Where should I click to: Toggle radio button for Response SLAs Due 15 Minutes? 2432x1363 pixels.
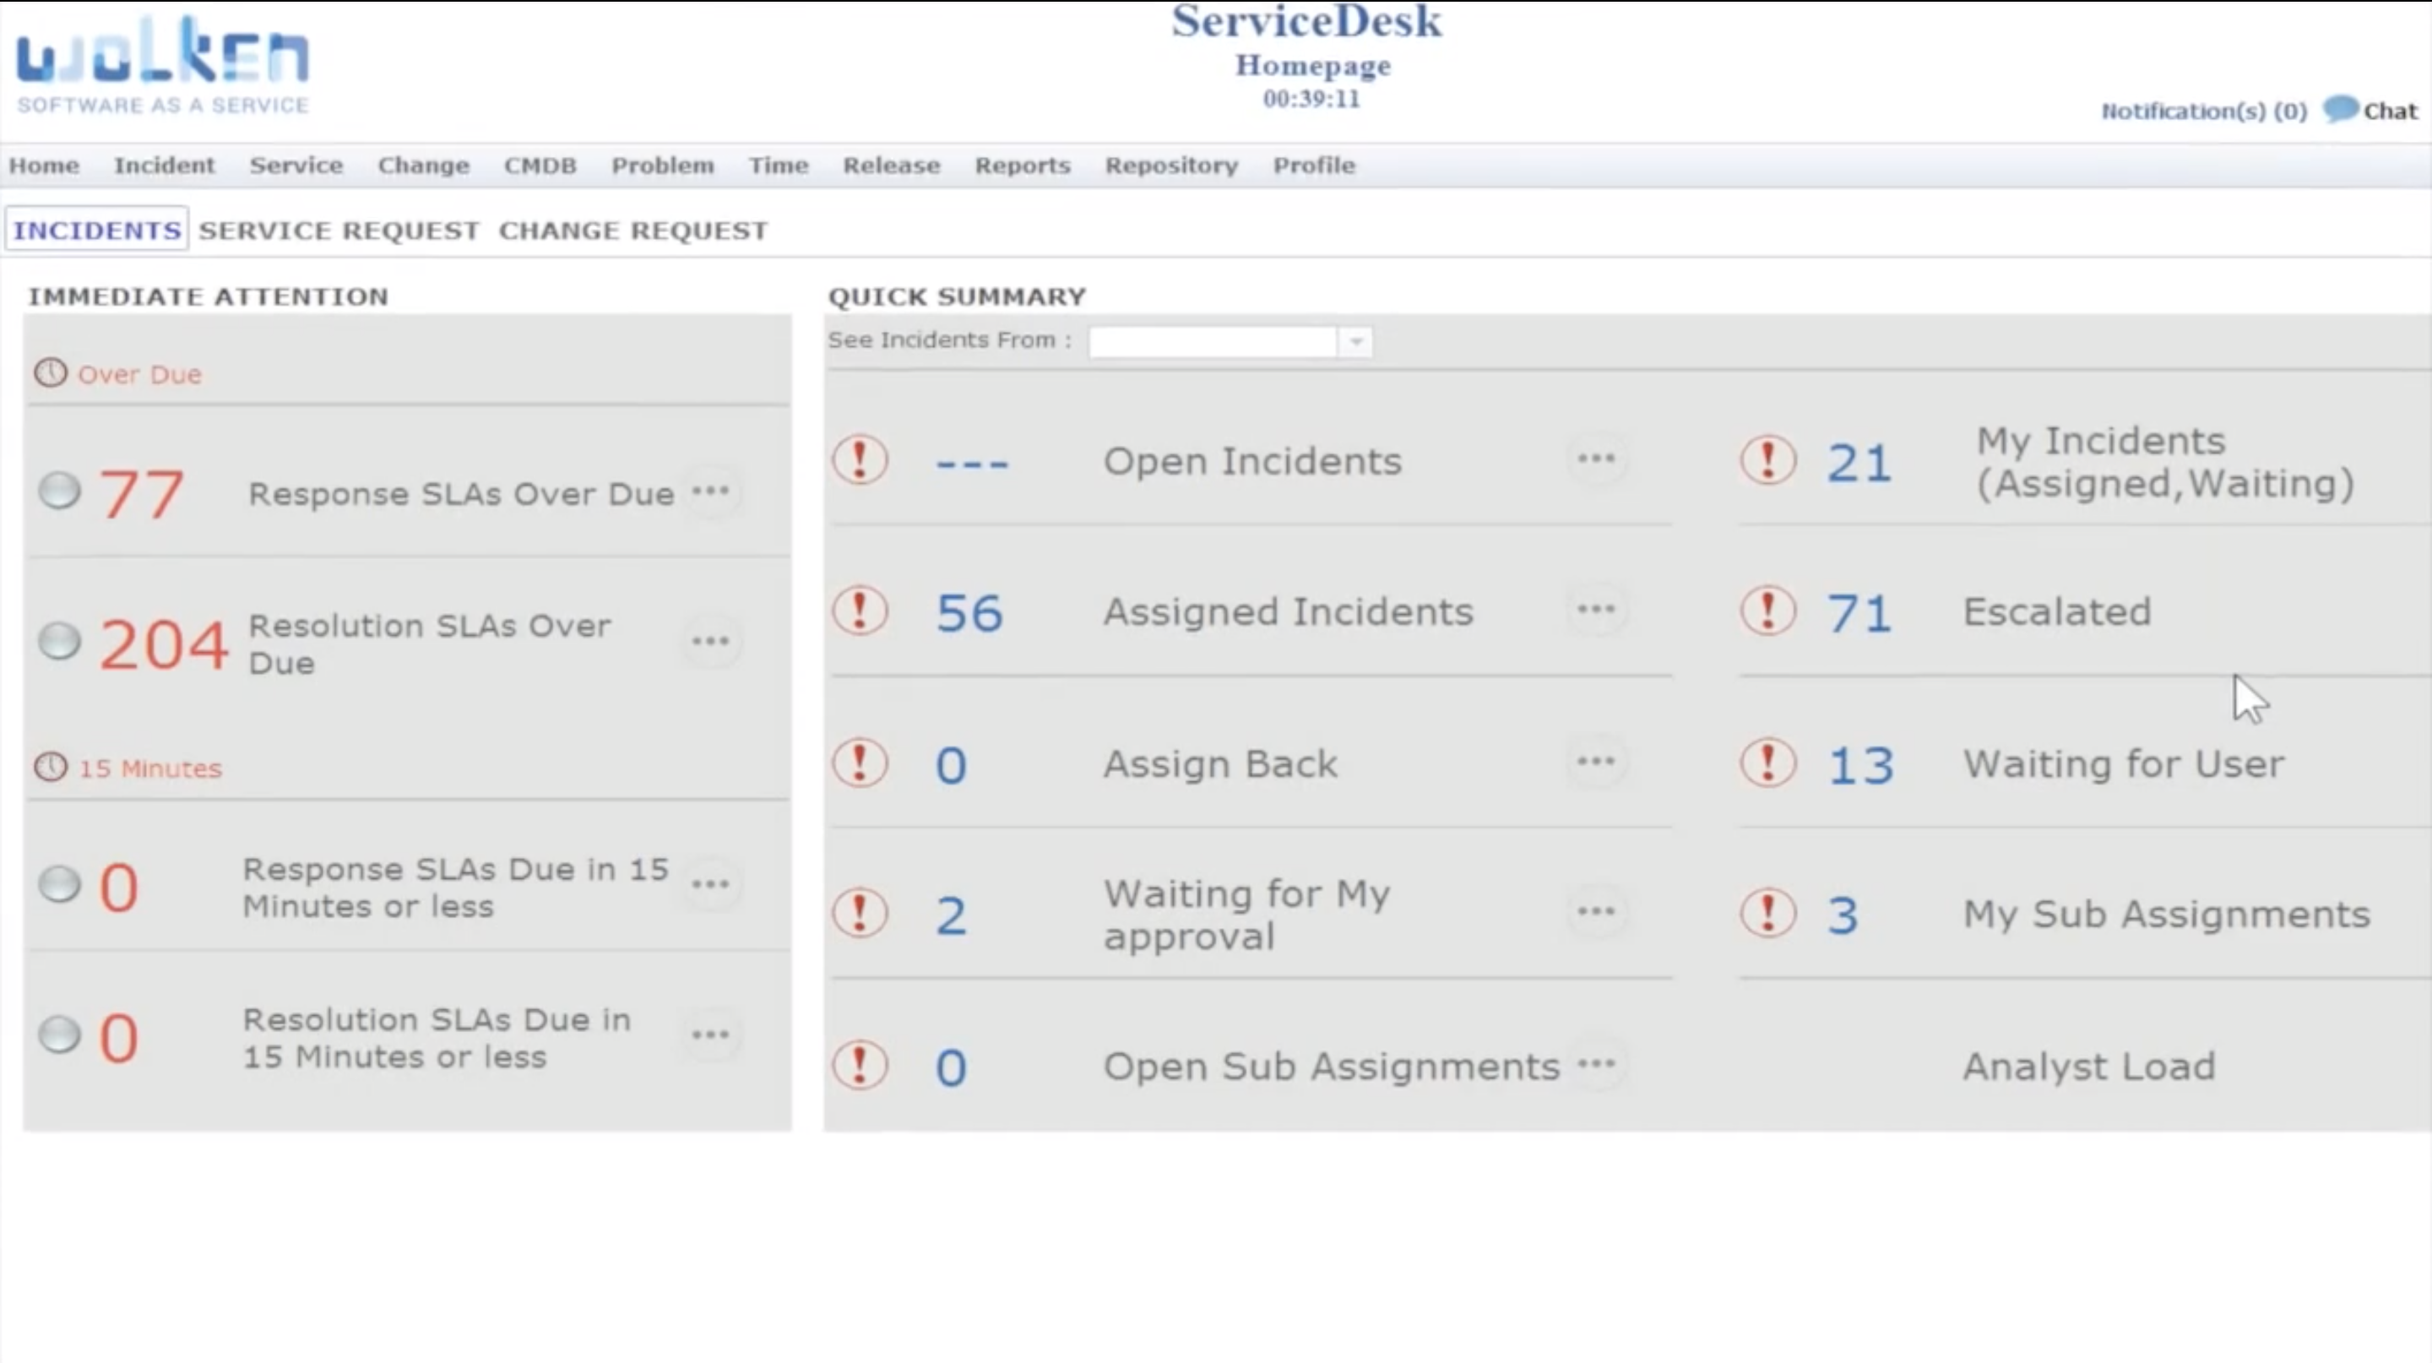(58, 885)
